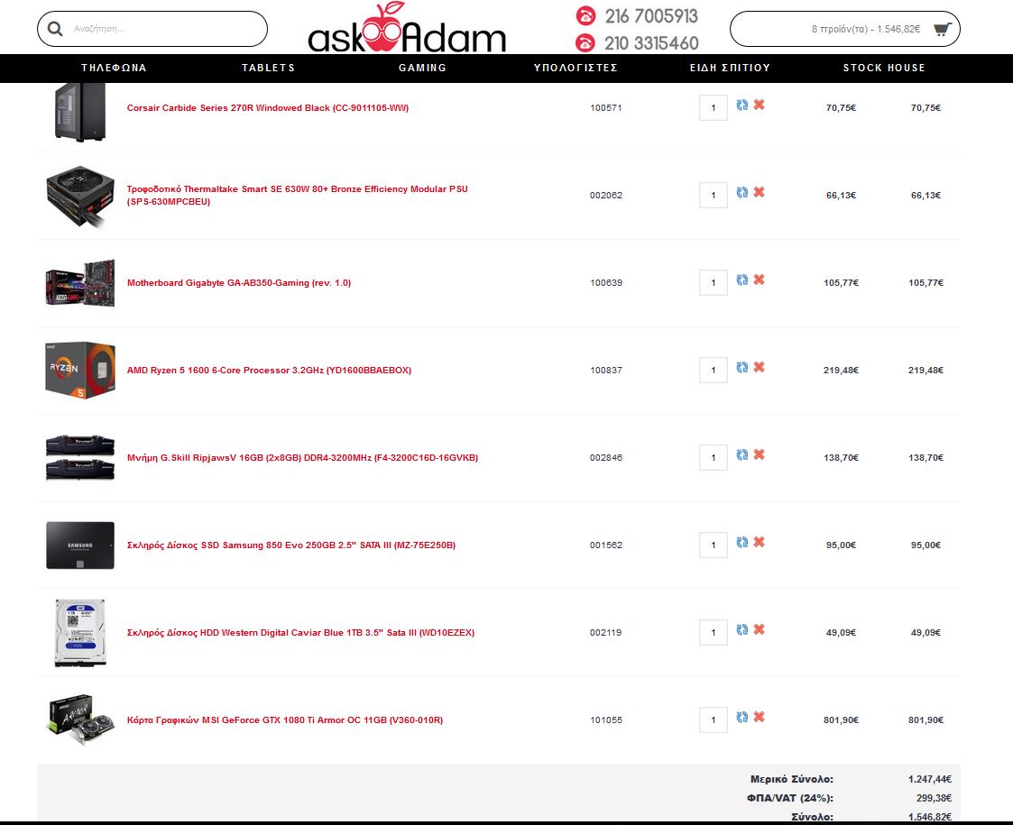Click the Western Digital HDD thumbnail
1013x825 pixels.
(x=80, y=633)
